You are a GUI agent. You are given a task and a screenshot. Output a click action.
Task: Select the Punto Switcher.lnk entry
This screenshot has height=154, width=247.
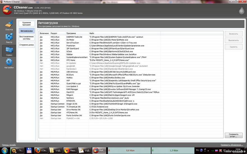(x=131, y=115)
